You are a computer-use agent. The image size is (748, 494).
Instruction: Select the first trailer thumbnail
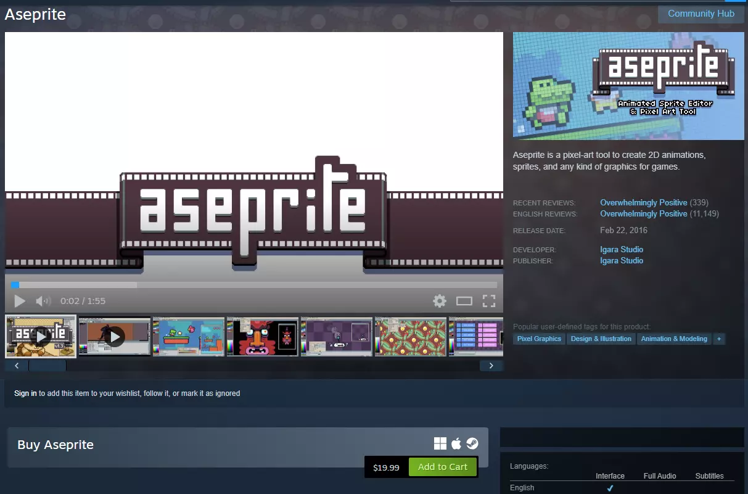(x=41, y=336)
